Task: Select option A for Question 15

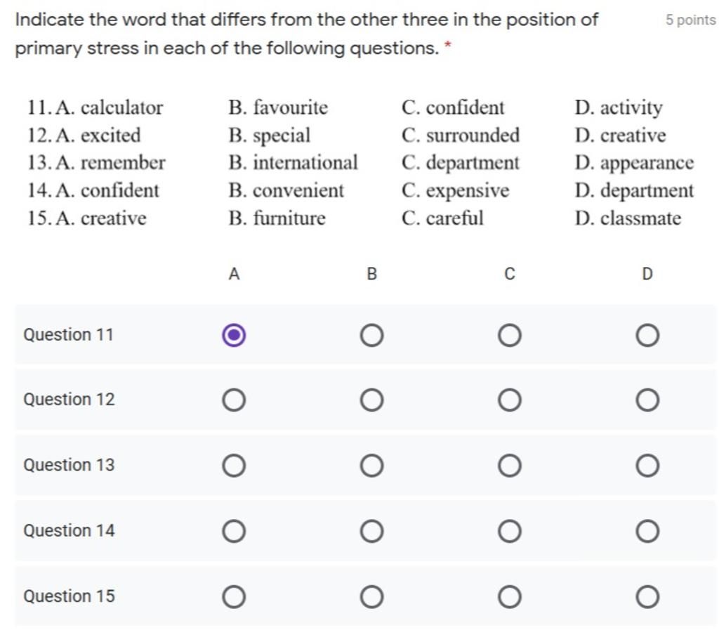Action: 234,596
